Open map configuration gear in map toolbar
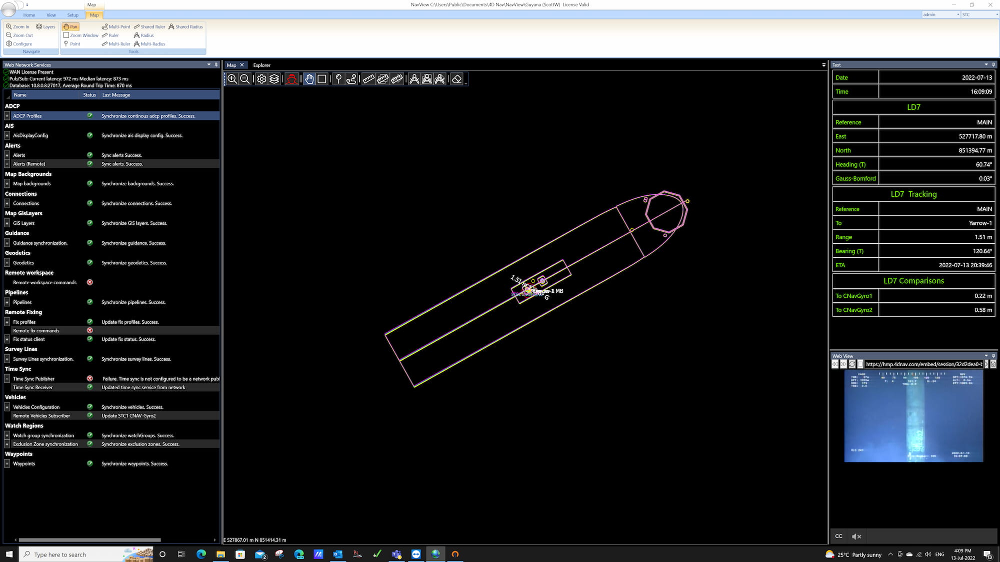This screenshot has width=1000, height=562. point(261,79)
